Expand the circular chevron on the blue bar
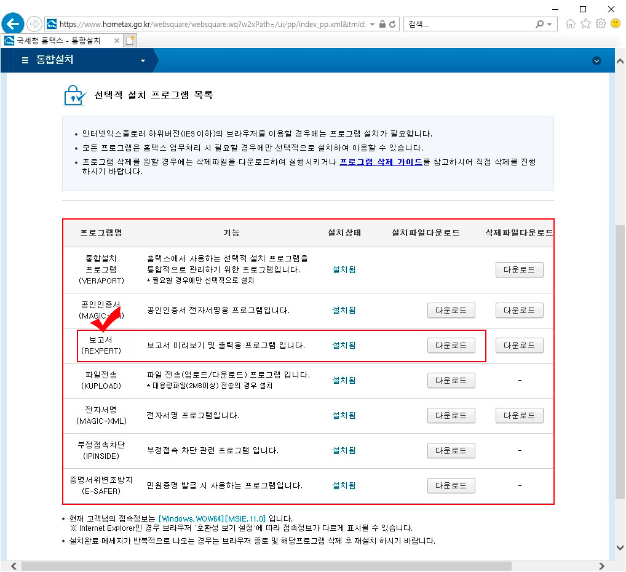The height and width of the screenshot is (572, 626). [x=596, y=60]
